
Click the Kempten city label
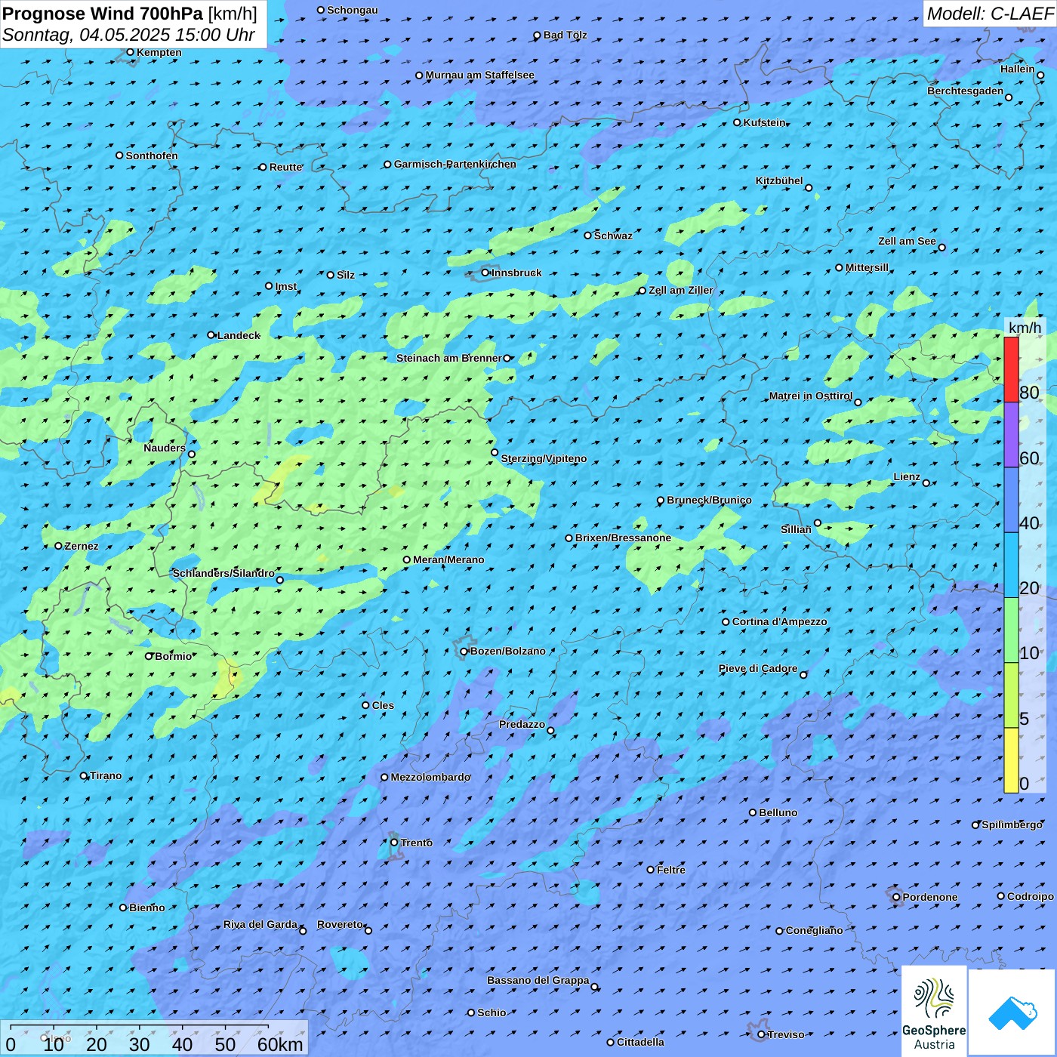[x=159, y=52]
